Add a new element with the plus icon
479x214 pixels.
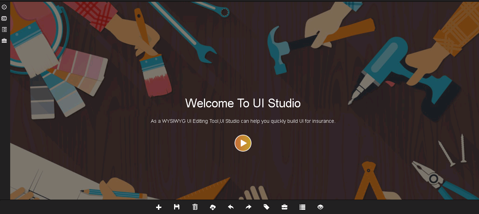159,207
